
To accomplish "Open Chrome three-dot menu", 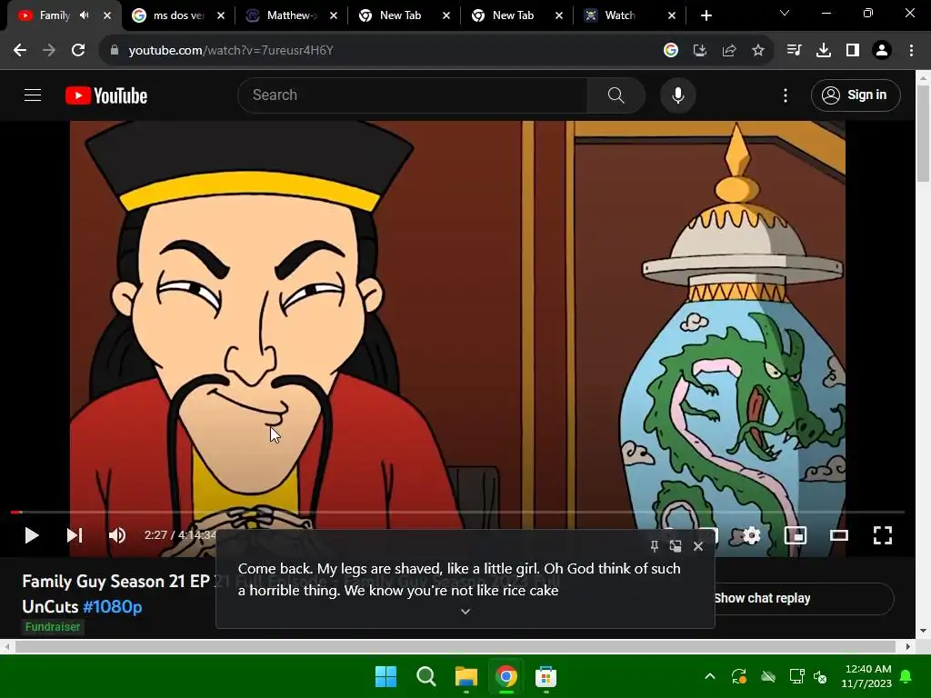I will (911, 51).
